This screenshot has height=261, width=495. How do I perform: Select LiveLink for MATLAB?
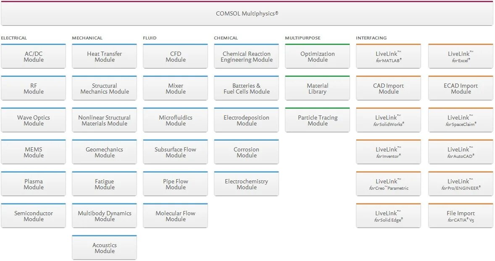389,56
